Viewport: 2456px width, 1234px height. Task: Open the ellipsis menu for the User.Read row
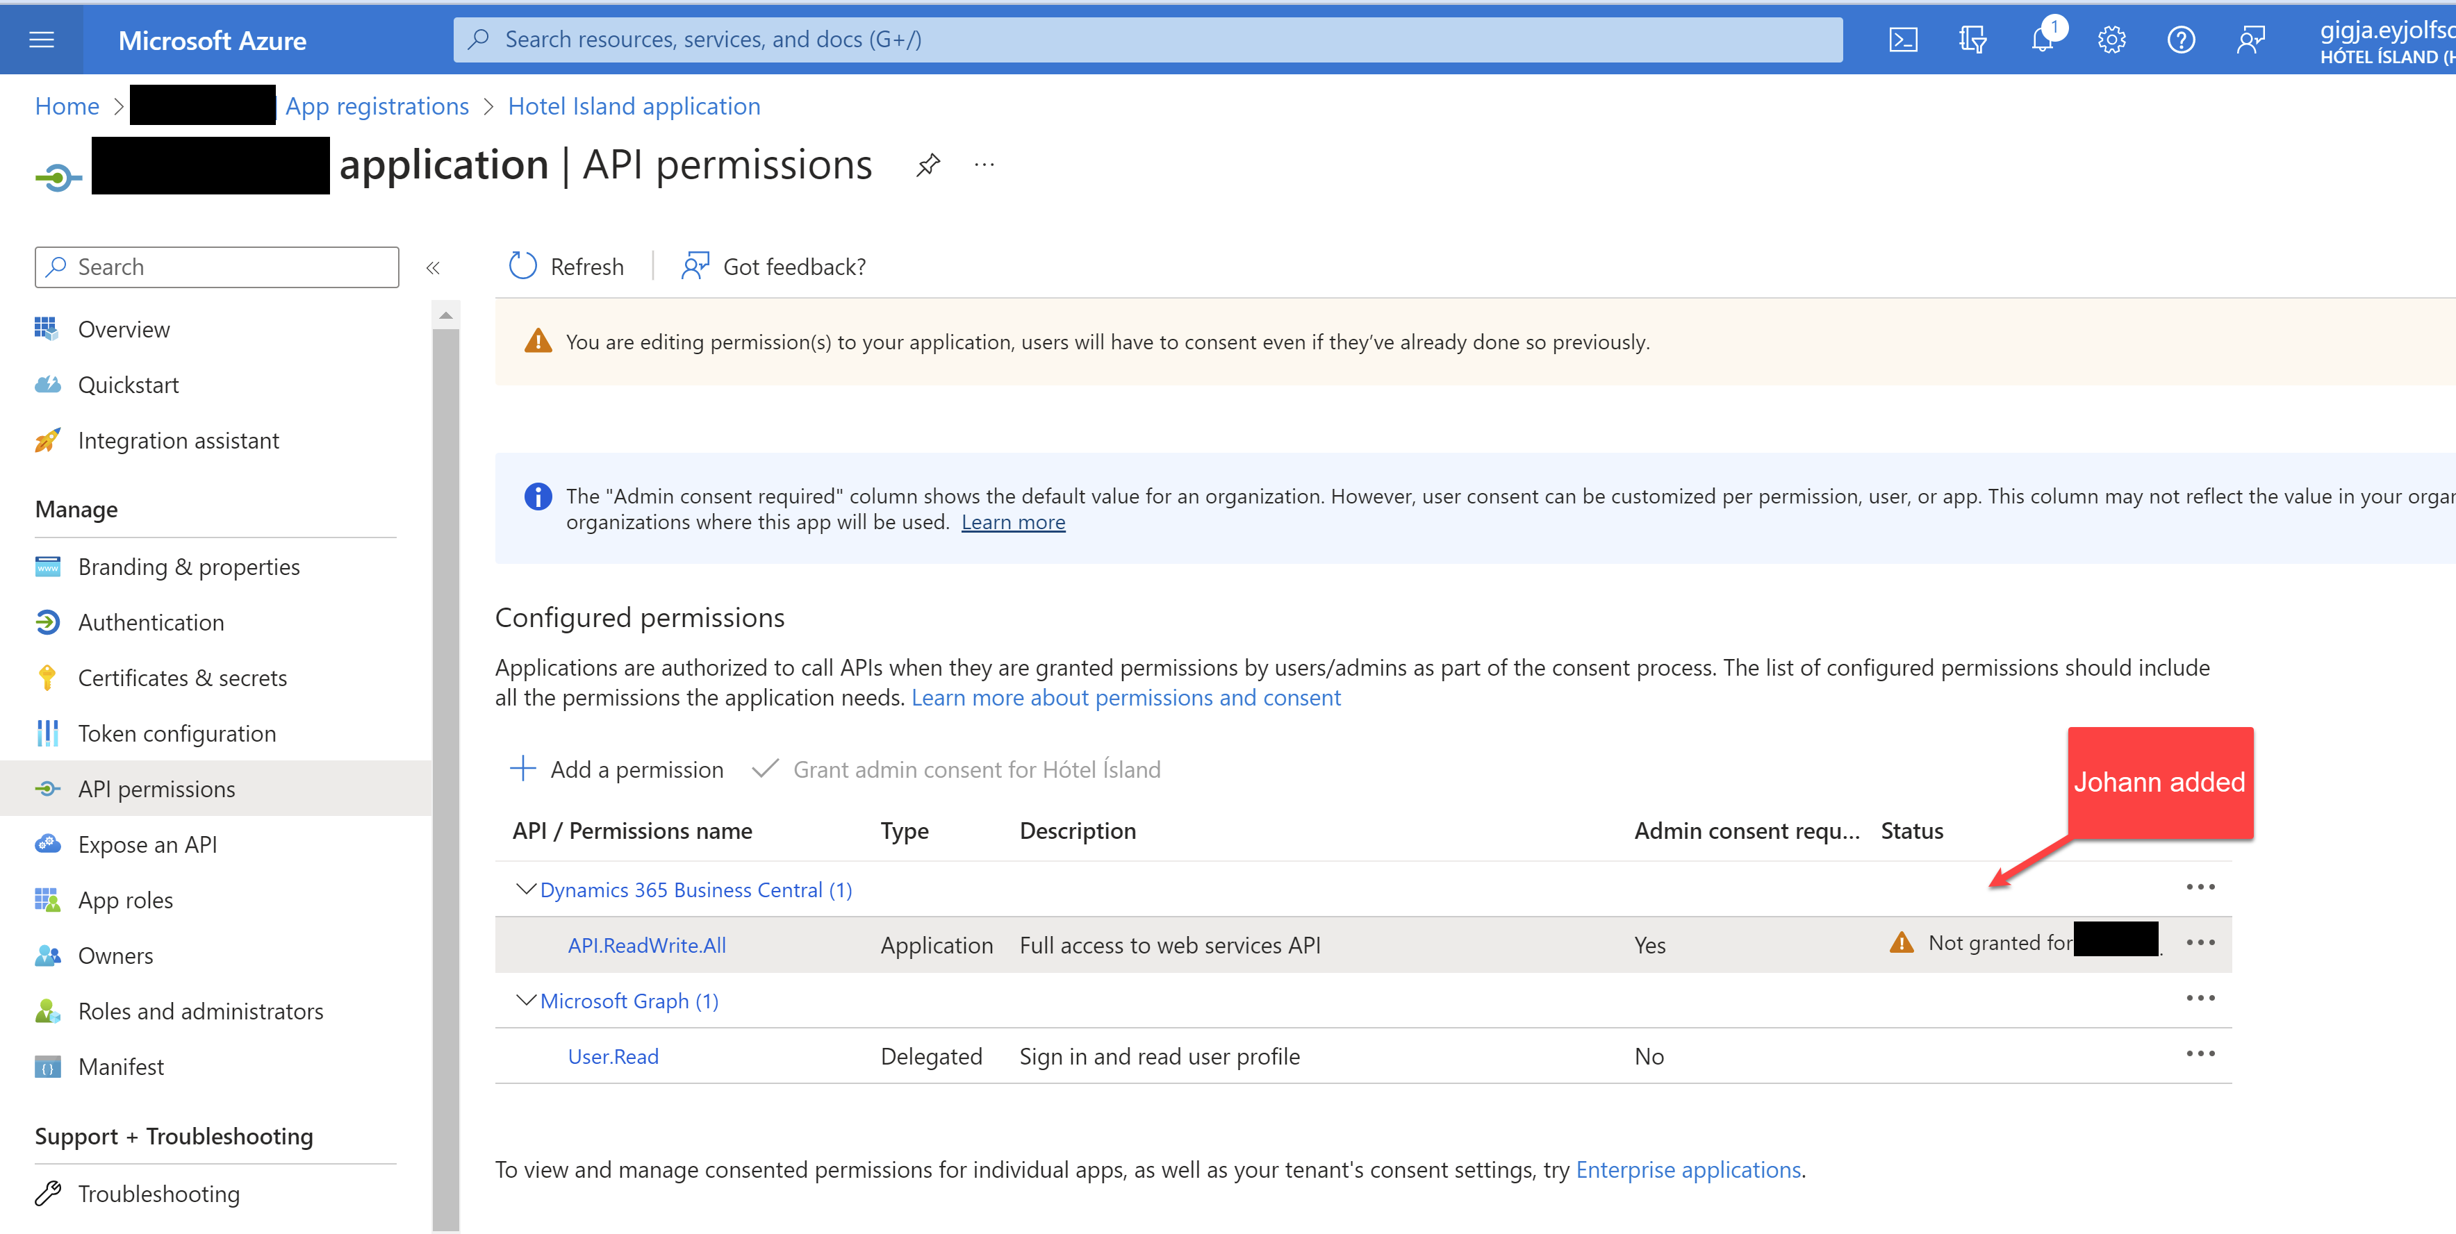coord(2200,1054)
